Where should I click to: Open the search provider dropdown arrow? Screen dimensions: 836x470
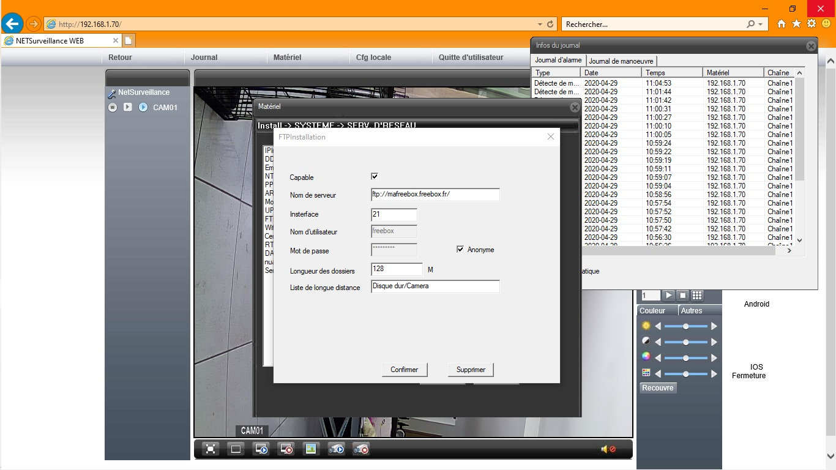tap(761, 24)
